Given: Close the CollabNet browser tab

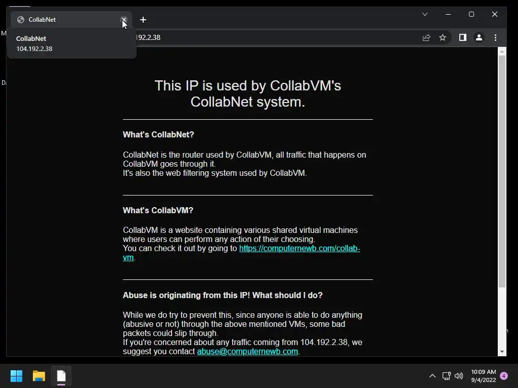Looking at the screenshot, I should (x=124, y=20).
